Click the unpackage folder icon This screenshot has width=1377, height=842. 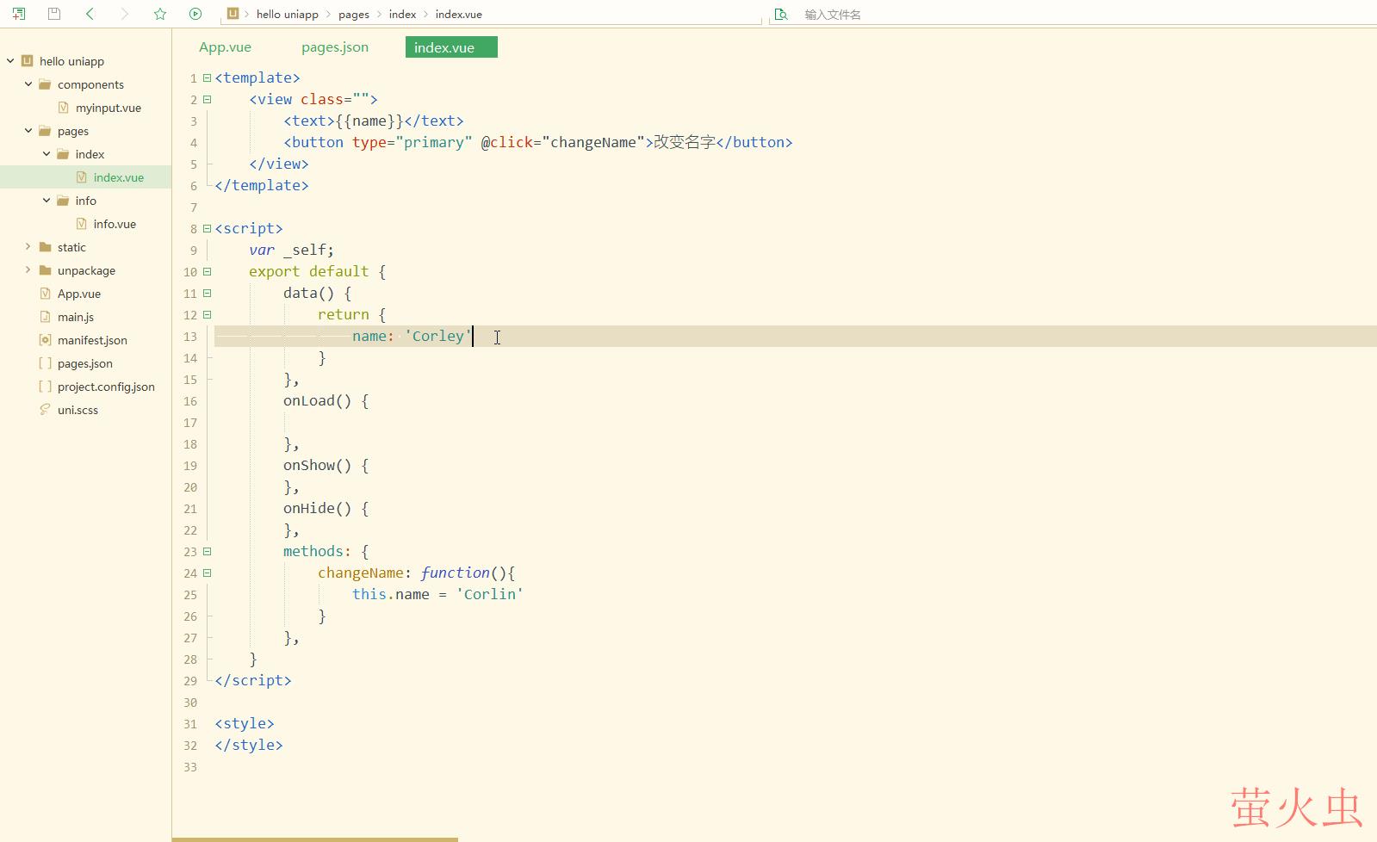pyautogui.click(x=45, y=270)
